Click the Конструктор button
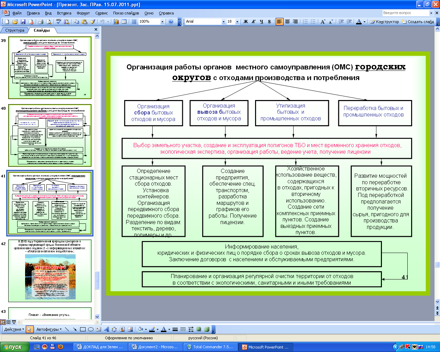Screen dimensions: 440x352 (x=385, y=22)
